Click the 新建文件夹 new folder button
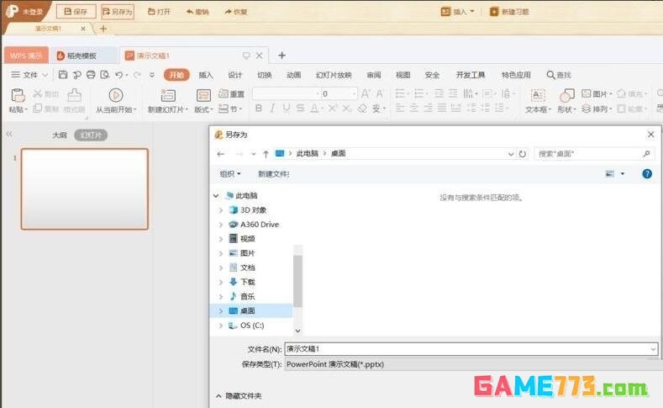Screen dimensions: 663x408 tap(274, 174)
